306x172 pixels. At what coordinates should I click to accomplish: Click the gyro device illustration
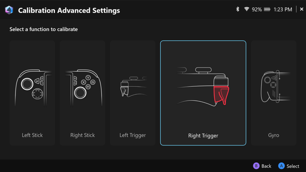(273, 87)
